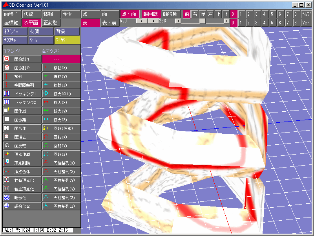This screenshot has height=236, width=314.
Task: Activate the 独立頂点化 independent vertex command
Action: point(22,189)
